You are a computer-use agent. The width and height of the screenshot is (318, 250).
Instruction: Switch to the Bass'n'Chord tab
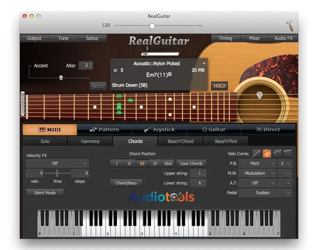180,141
